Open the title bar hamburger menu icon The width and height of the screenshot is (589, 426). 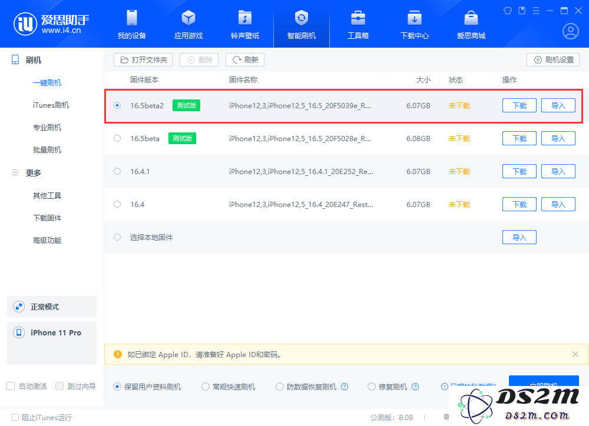536,11
